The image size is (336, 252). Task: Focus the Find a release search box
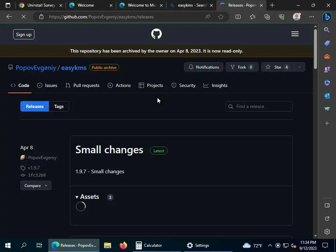(259, 106)
